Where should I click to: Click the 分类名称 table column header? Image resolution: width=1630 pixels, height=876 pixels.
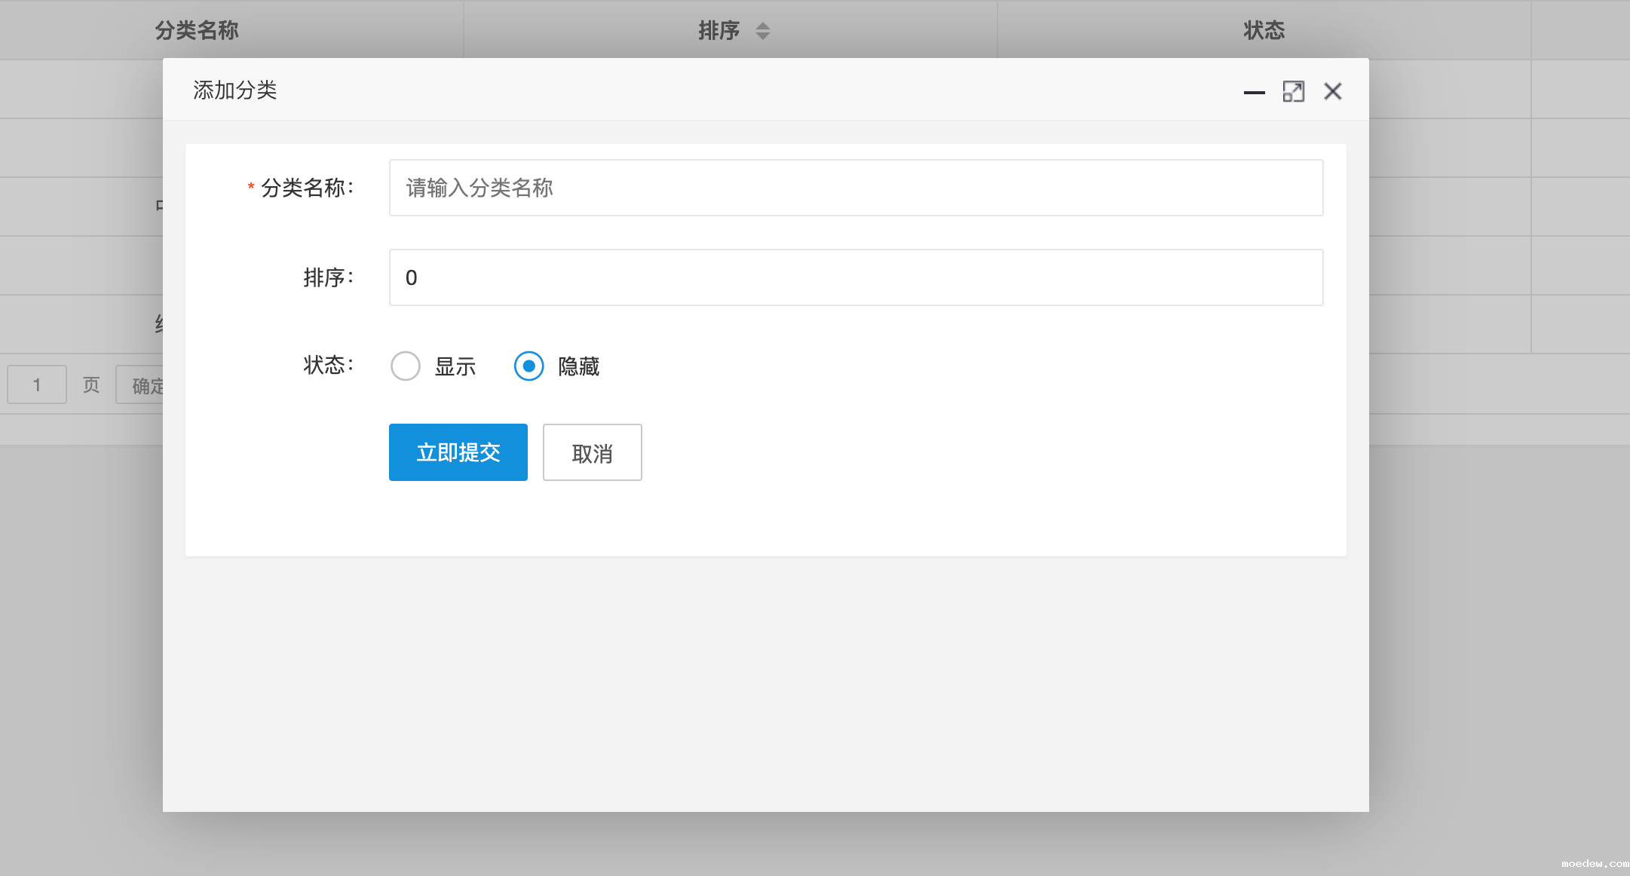pos(197,30)
